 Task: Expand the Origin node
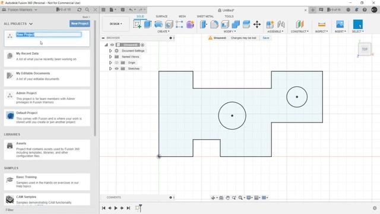[110, 62]
